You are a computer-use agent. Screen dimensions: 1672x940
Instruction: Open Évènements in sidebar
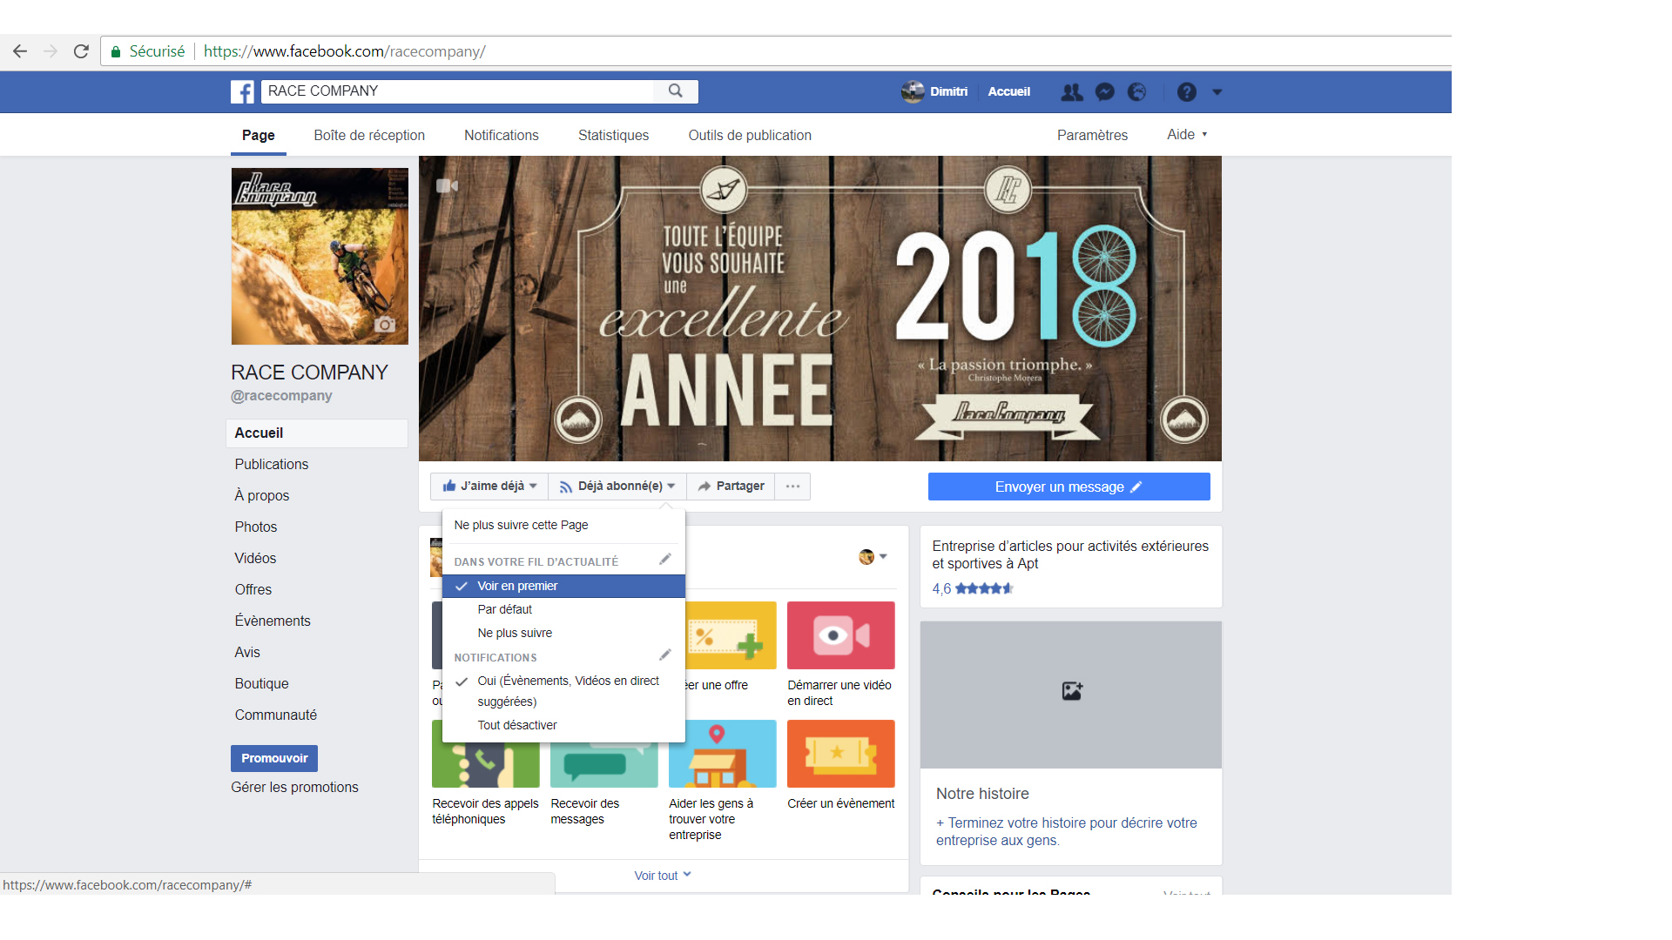[x=273, y=621]
